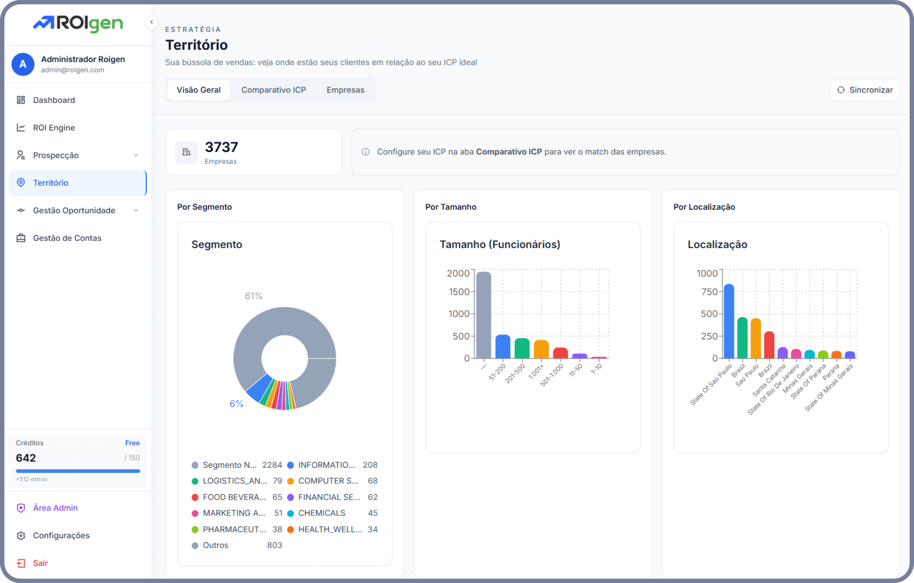Collapse the sidebar with chevron button
914x583 pixels.
[151, 22]
